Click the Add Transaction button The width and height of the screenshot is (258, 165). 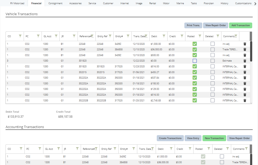241,25
